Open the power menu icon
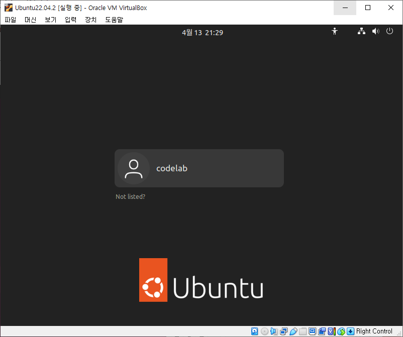 click(x=389, y=31)
